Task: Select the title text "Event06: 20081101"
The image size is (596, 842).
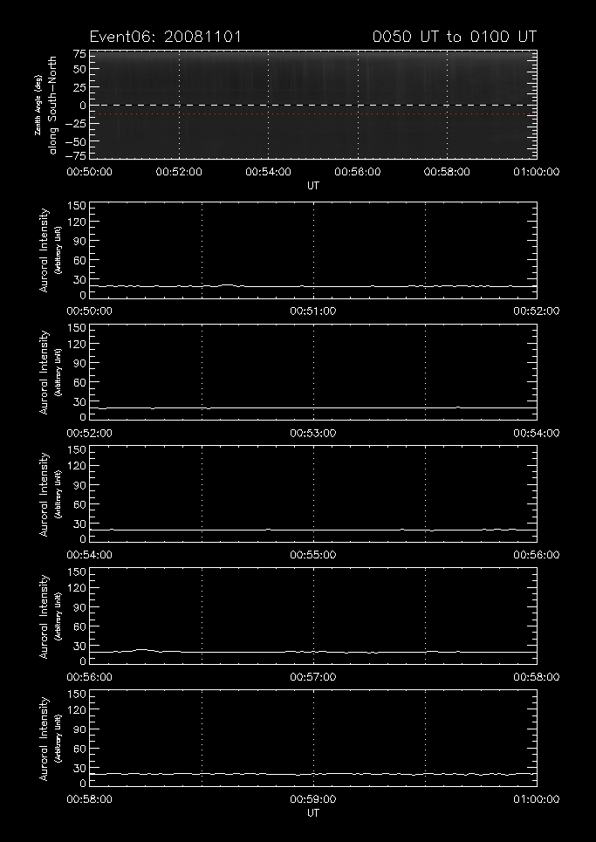Action: [166, 37]
